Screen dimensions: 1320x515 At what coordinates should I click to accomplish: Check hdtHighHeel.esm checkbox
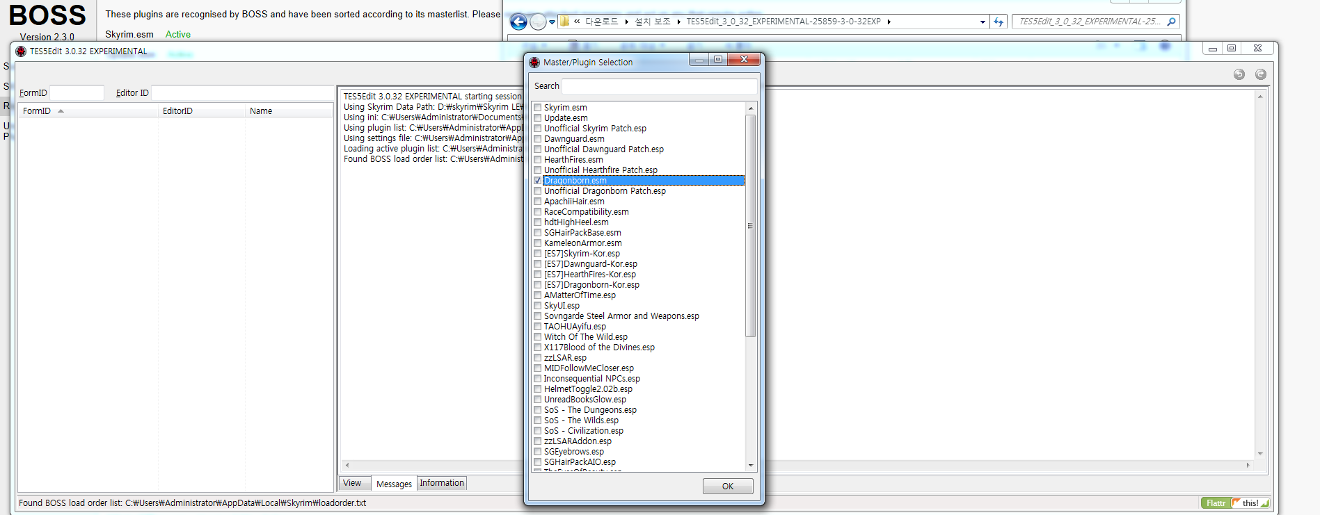[x=538, y=222]
